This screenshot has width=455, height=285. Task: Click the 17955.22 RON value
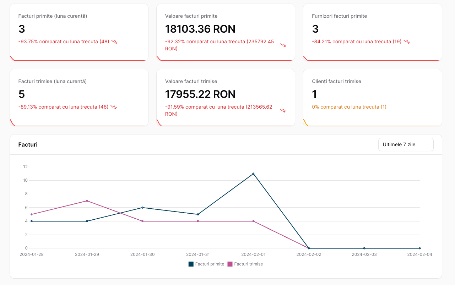pyautogui.click(x=200, y=94)
